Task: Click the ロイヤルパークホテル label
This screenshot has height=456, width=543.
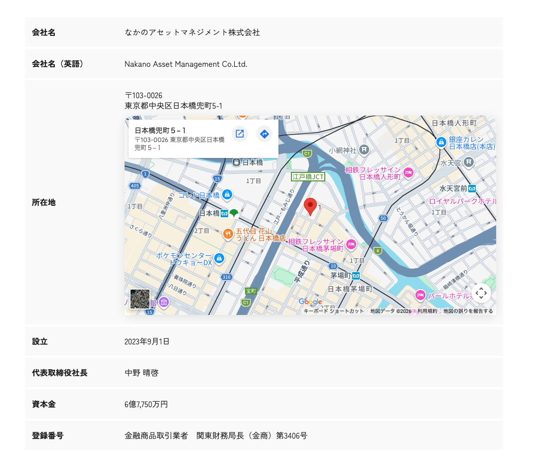Action: click(x=462, y=201)
